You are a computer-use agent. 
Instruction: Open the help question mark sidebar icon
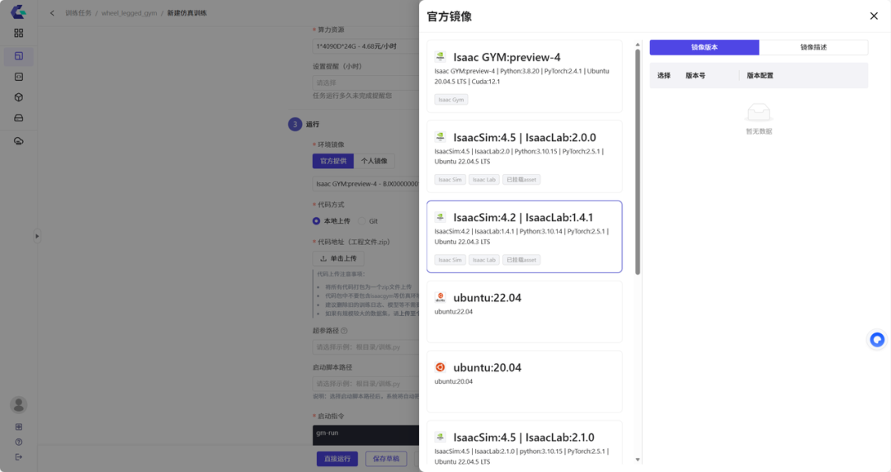pos(19,441)
